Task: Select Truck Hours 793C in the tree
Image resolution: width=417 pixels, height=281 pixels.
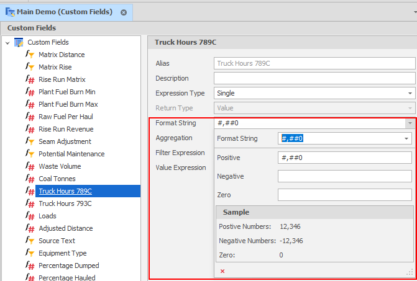Action: click(x=65, y=203)
